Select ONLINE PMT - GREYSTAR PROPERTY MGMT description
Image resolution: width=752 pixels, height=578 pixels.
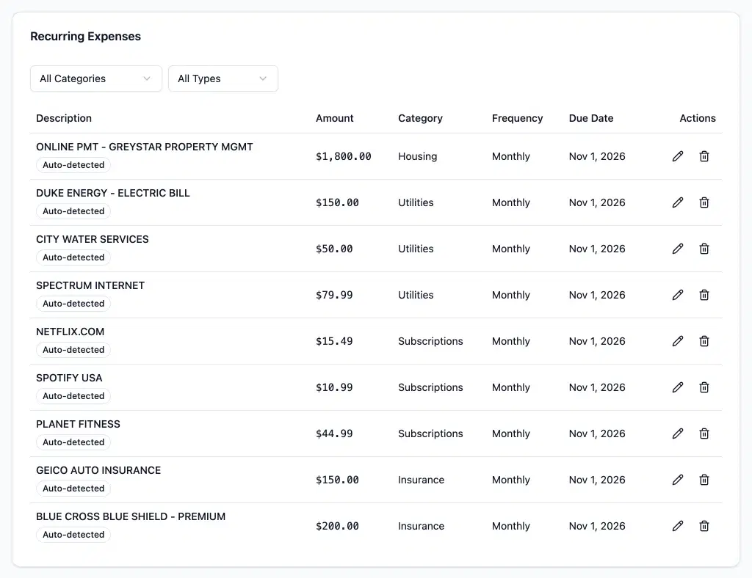(x=145, y=147)
